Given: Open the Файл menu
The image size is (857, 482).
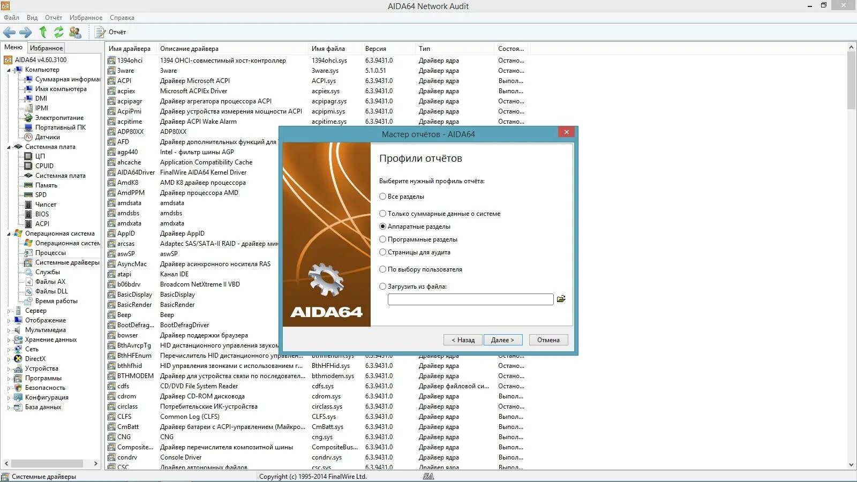Looking at the screenshot, I should click(x=11, y=18).
